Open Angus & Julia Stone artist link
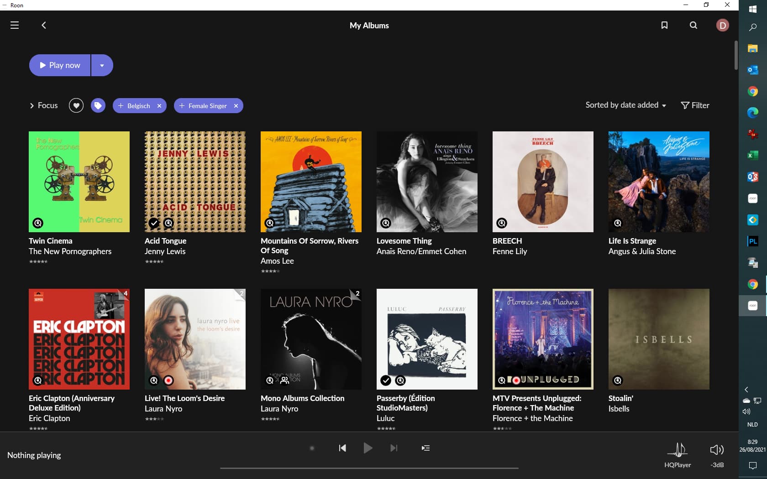The image size is (767, 479). [642, 251]
